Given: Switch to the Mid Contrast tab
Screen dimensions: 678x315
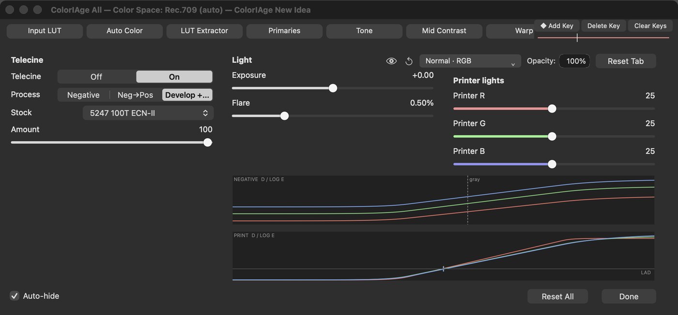Looking at the screenshot, I should tap(444, 31).
